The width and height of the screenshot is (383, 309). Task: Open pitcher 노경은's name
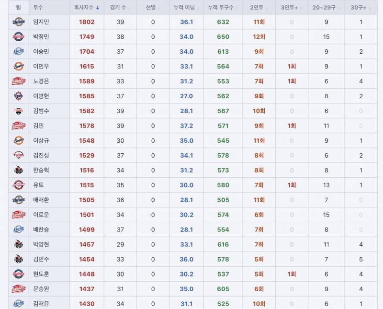(41, 81)
